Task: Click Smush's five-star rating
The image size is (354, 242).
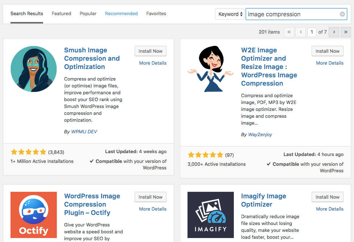Action: pos(28,152)
